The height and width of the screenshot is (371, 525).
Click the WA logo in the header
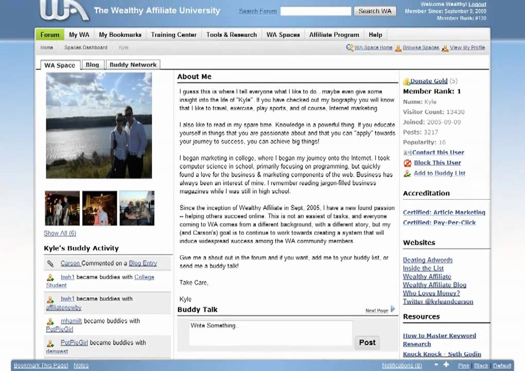[x=64, y=10]
